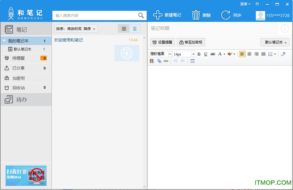Viewport: 293px width, 190px height.
Task: Click the insert table icon
Action: pyautogui.click(x=192, y=61)
